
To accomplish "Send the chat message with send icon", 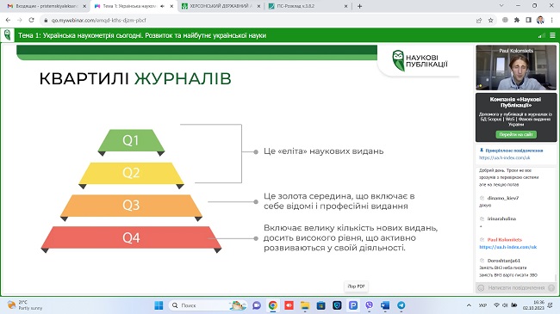I will point(551,287).
